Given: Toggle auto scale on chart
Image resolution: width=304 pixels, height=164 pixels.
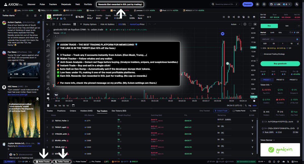Looking at the screenshot, I should pyautogui.click(x=255, y=105).
